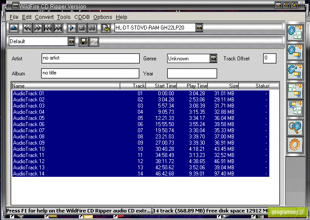
Task: Click the Year input field
Action: [192, 73]
